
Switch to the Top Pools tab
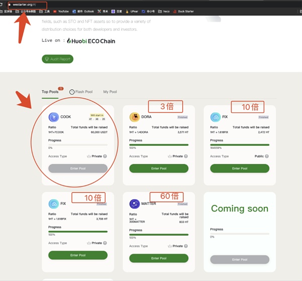pos(50,92)
